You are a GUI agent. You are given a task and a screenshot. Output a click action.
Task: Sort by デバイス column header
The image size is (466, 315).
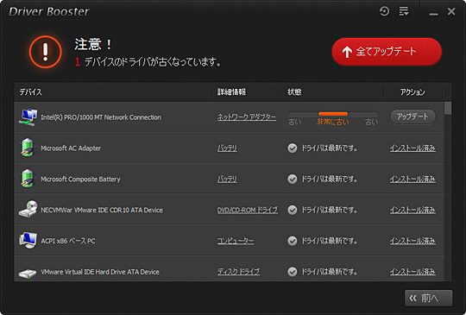30,92
